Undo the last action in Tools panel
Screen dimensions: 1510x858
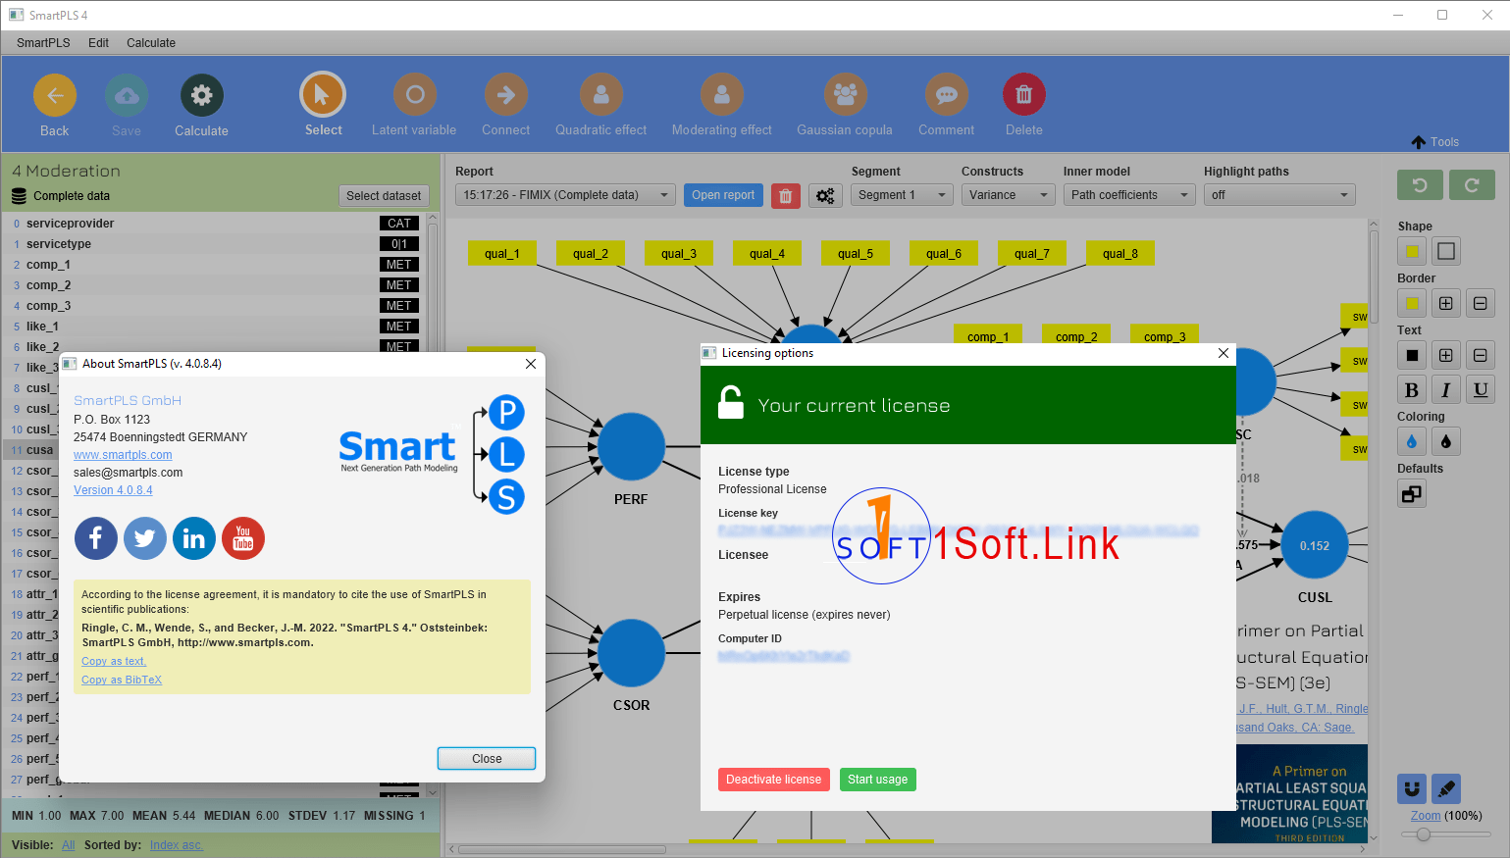click(1420, 184)
